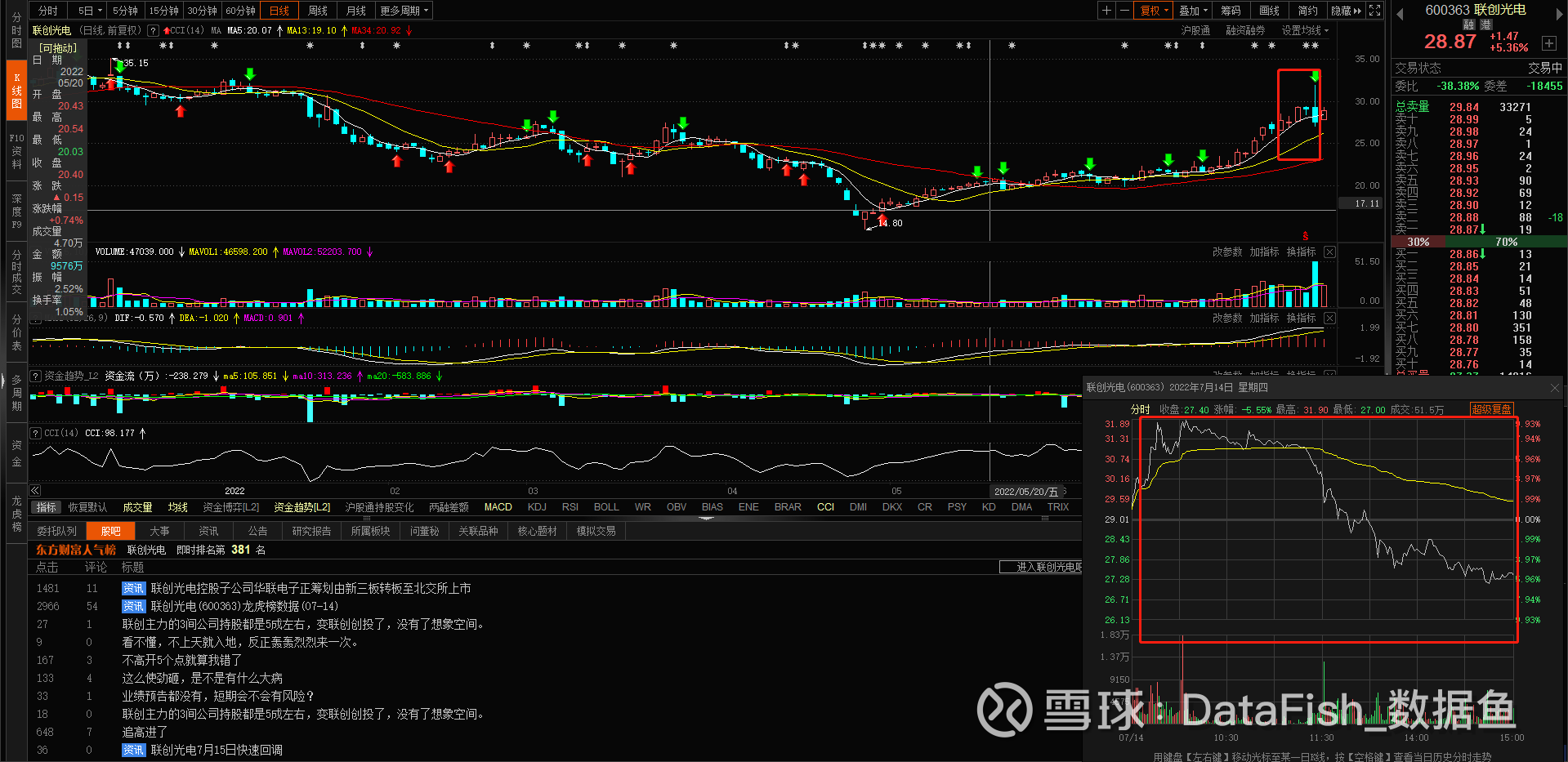Click the zoom-out minus icon above chart
The width and height of the screenshot is (1568, 762).
(x=1124, y=11)
